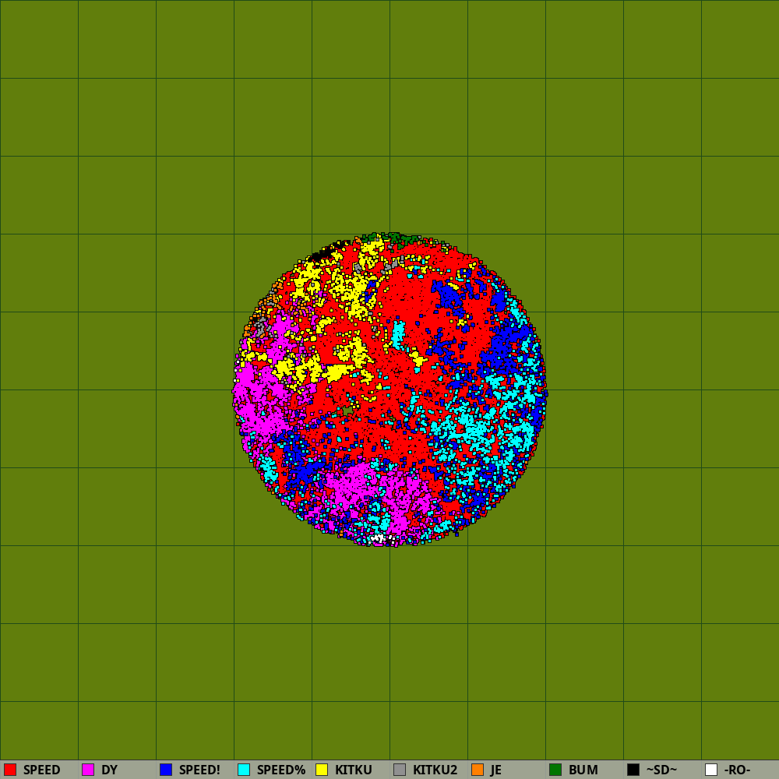Select the BUM legend label
Viewport: 779px width, 779px height.
(x=583, y=770)
